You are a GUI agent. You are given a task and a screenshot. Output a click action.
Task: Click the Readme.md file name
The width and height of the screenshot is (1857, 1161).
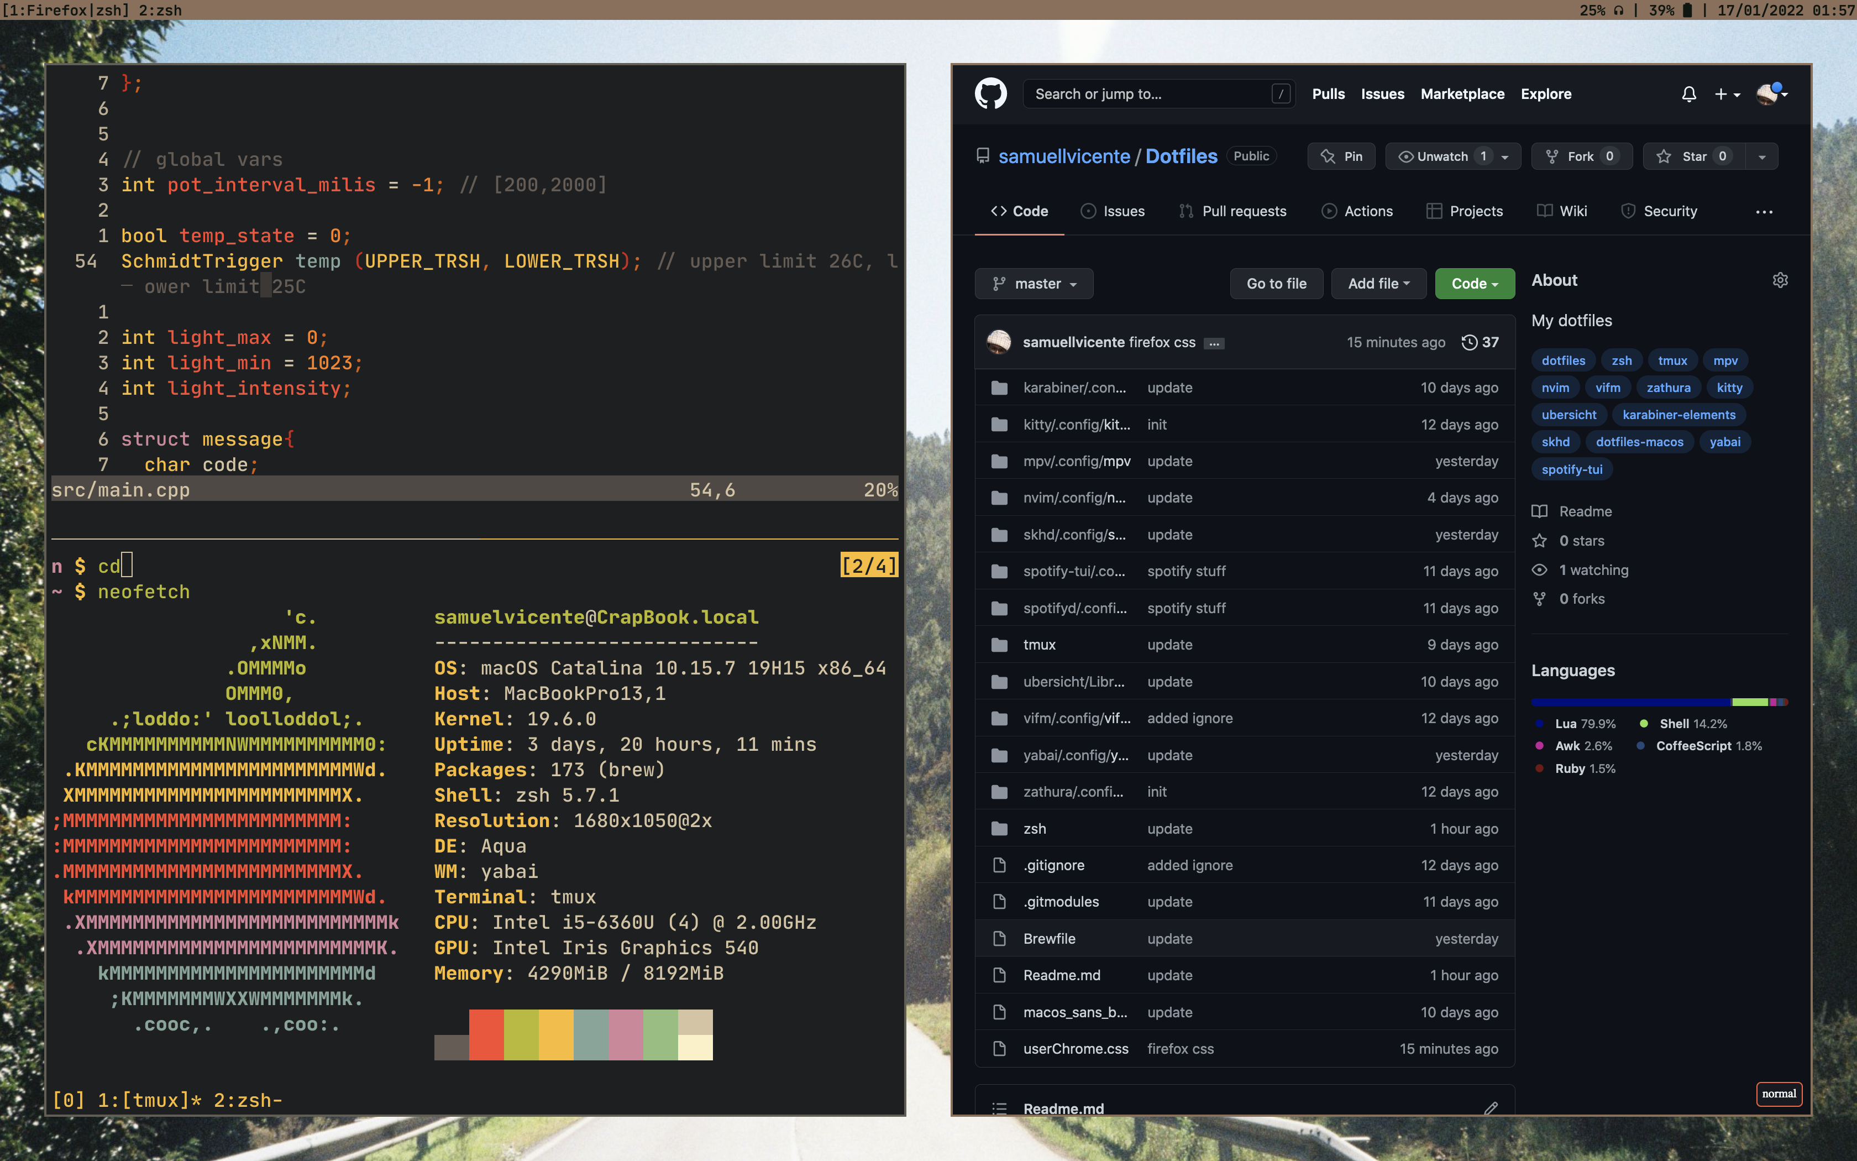[x=1061, y=975]
